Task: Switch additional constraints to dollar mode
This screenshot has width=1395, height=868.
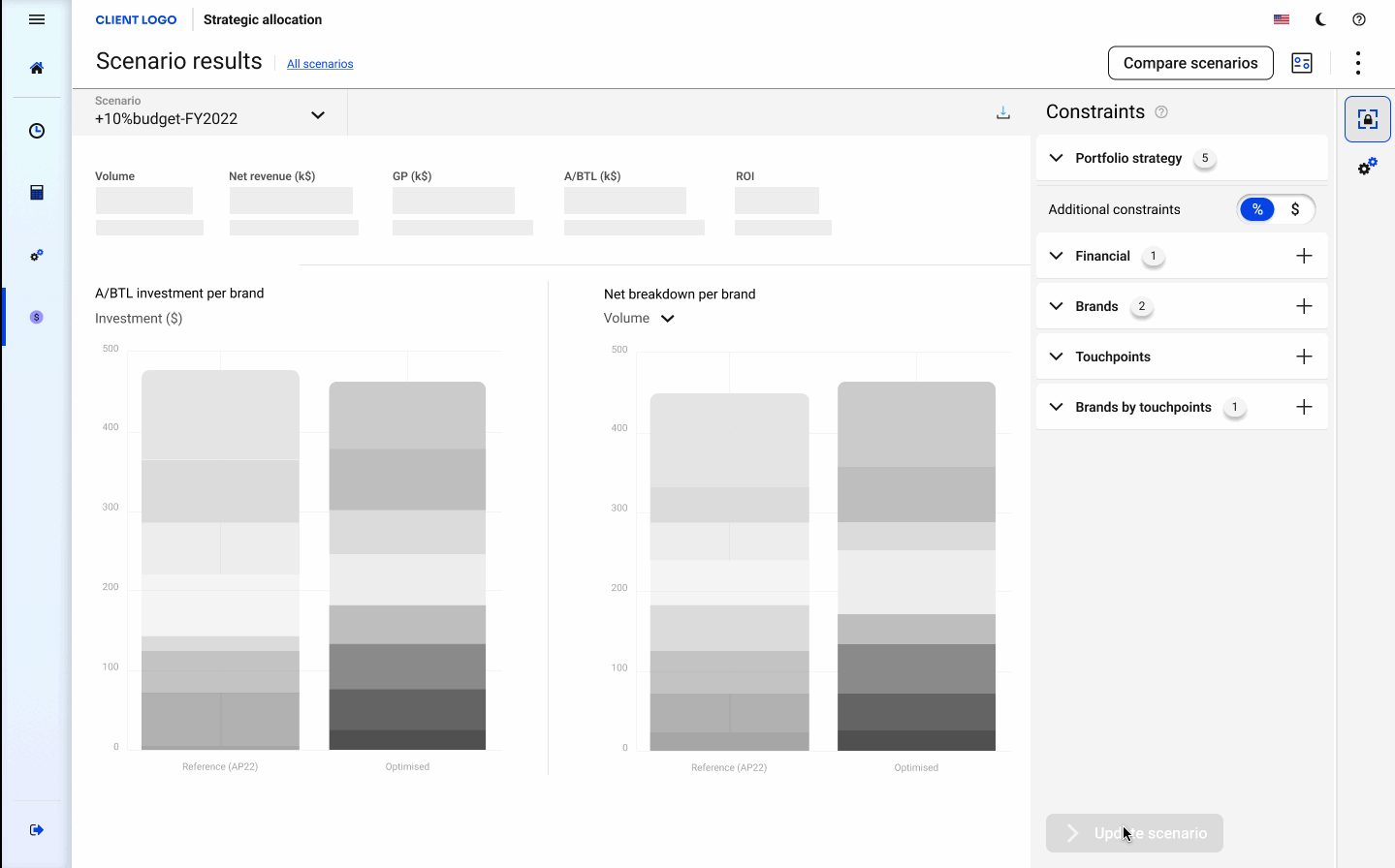Action: 1295,209
